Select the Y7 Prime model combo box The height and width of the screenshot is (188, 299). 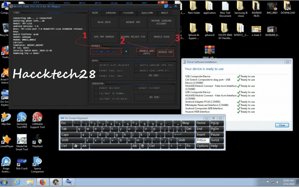[x=106, y=51]
